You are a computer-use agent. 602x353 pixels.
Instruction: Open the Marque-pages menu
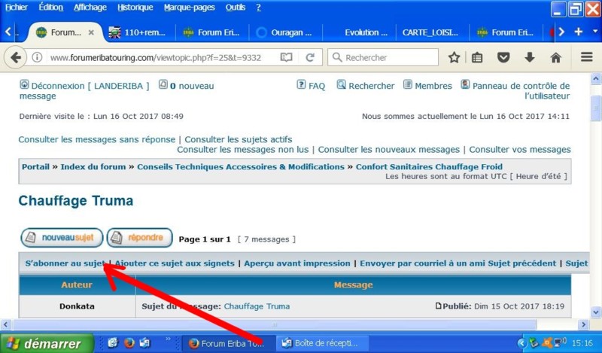coord(190,8)
